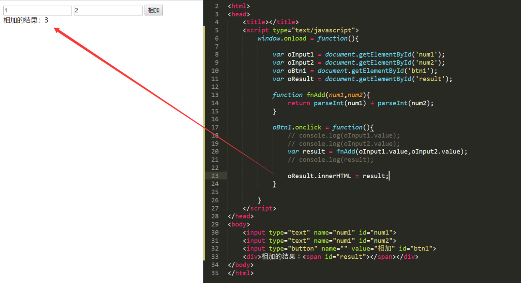Click the <title></title> line
Screen dimensions: 521x283
[271, 22]
